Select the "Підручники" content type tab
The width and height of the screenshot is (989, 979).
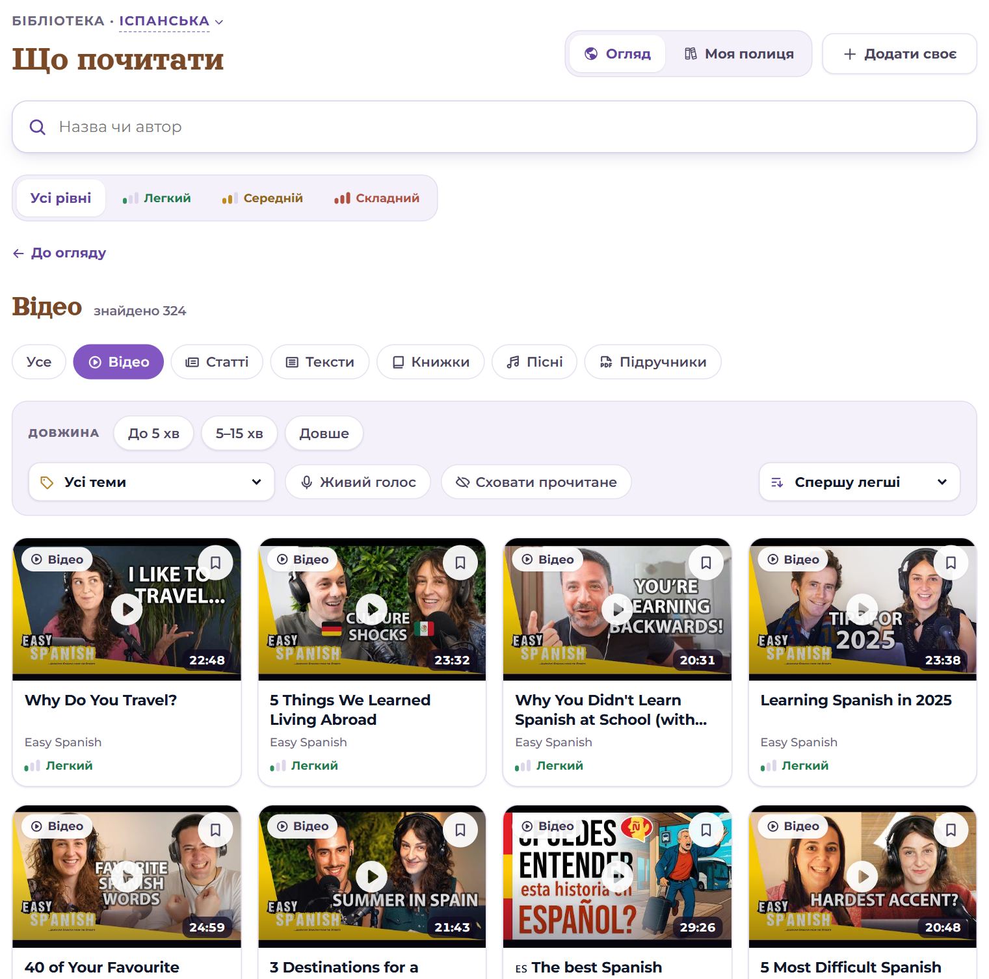coord(653,362)
